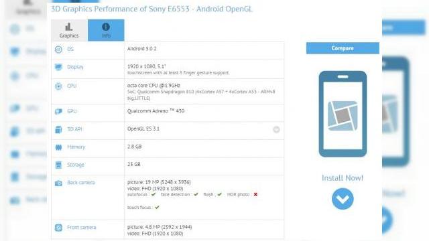This screenshot has height=241, width=429.
Task: Click the Storage row icon
Action: pyautogui.click(x=58, y=165)
